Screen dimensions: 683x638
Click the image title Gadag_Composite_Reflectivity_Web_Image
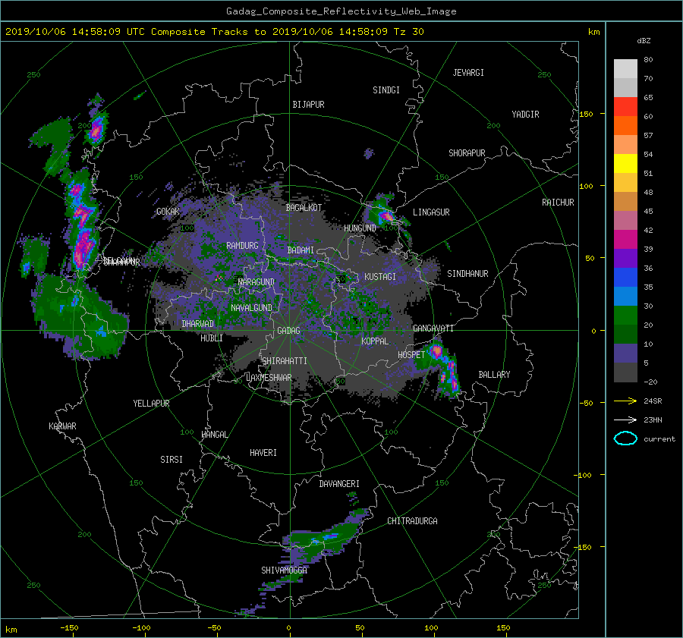coord(341,11)
